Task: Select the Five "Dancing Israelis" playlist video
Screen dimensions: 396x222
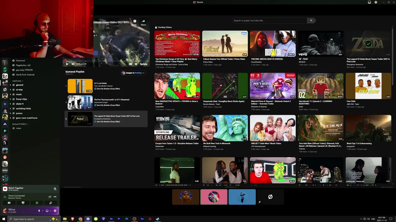Action: coord(106,102)
